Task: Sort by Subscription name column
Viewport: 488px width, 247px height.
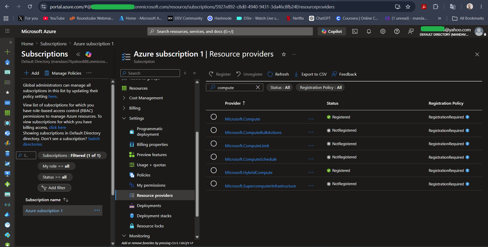Action: pyautogui.click(x=47, y=200)
